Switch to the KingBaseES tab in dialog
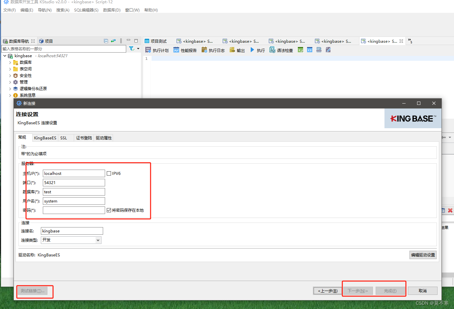This screenshot has width=454, height=309. 45,138
